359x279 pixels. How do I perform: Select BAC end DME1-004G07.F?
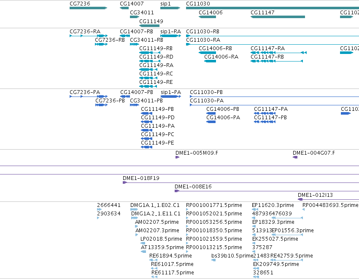(295, 157)
